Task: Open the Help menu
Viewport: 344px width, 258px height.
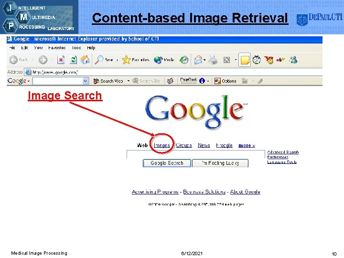Action: [x=91, y=48]
